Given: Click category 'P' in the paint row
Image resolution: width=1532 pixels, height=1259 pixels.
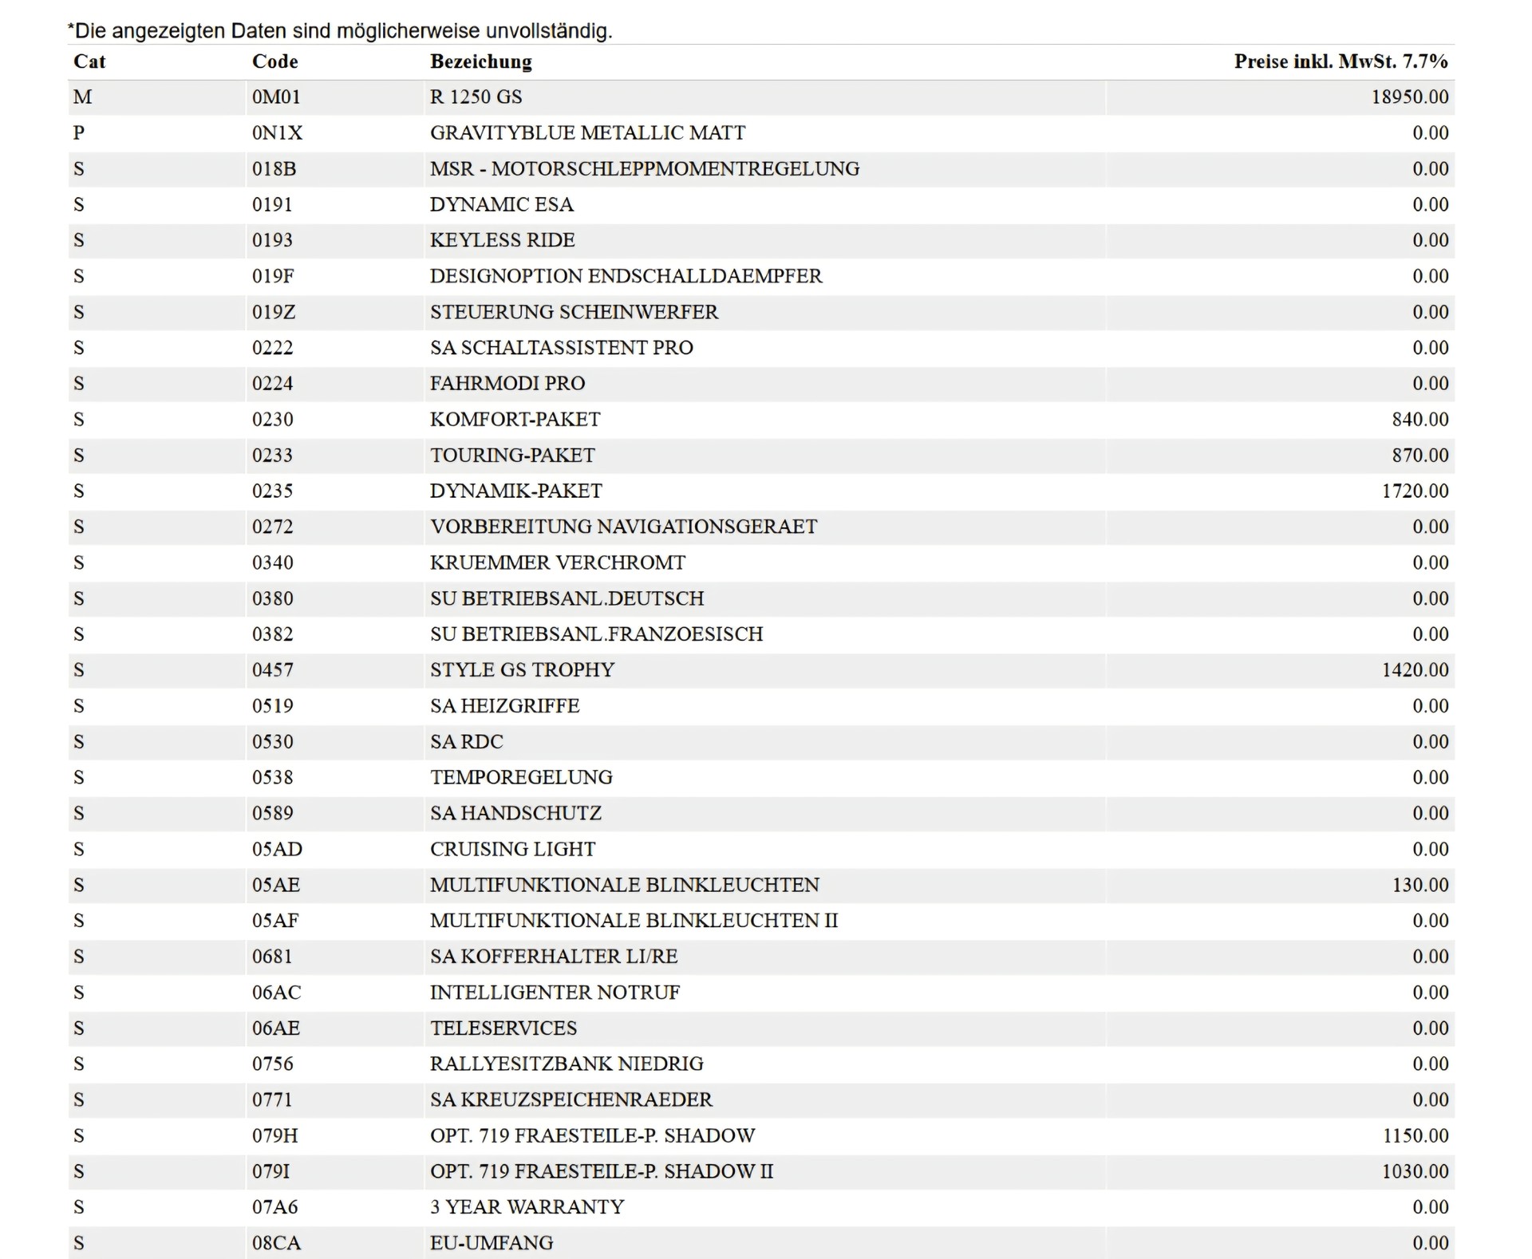Looking at the screenshot, I should (79, 132).
